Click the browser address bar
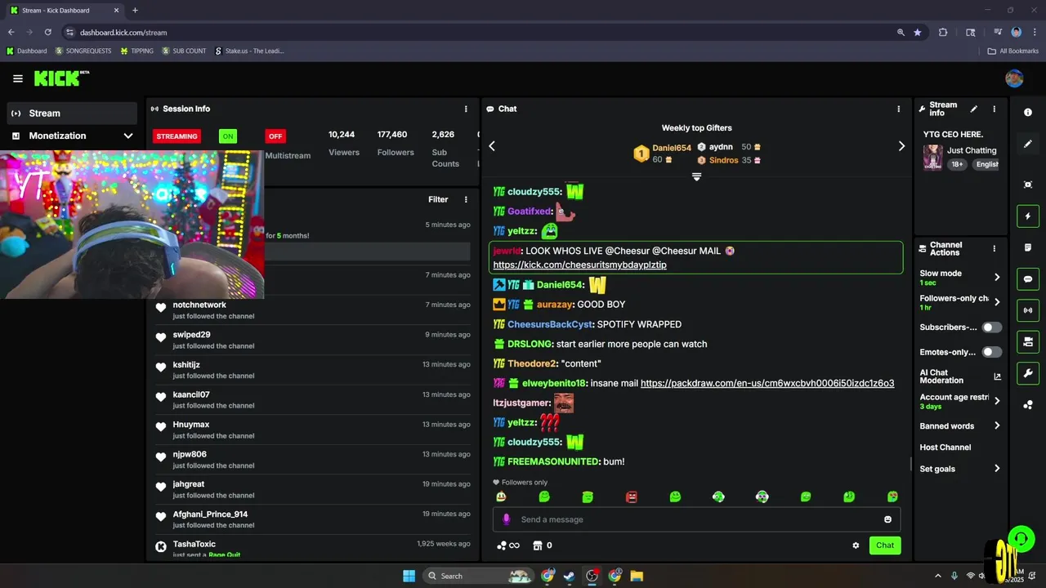1046x588 pixels. point(482,33)
